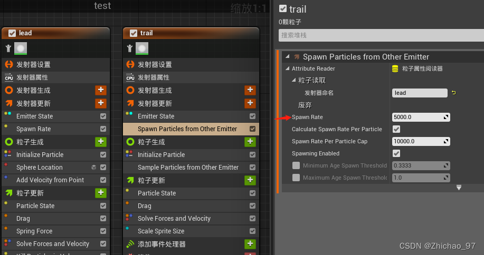This screenshot has height=255, width=484.
Task: Select Sample Particles from Other Emitter module
Action: click(x=188, y=168)
